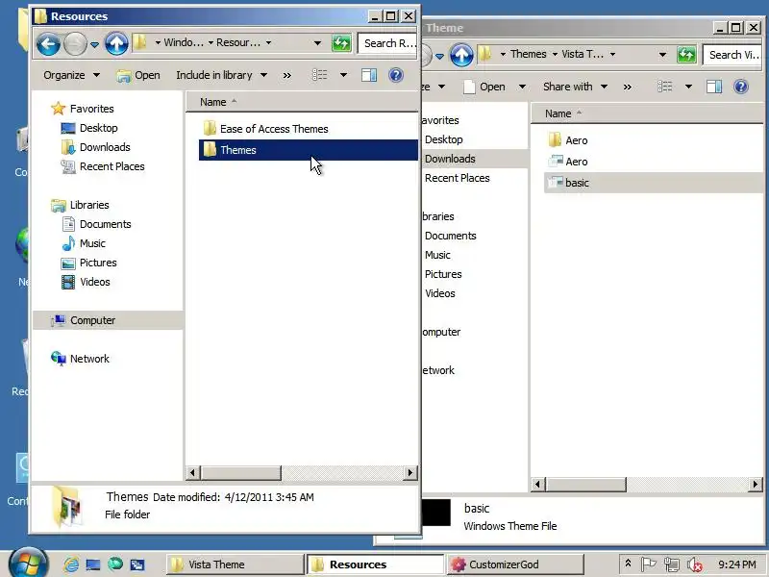769x577 pixels.
Task: Click Search box in Vista Theme window
Action: [x=732, y=55]
